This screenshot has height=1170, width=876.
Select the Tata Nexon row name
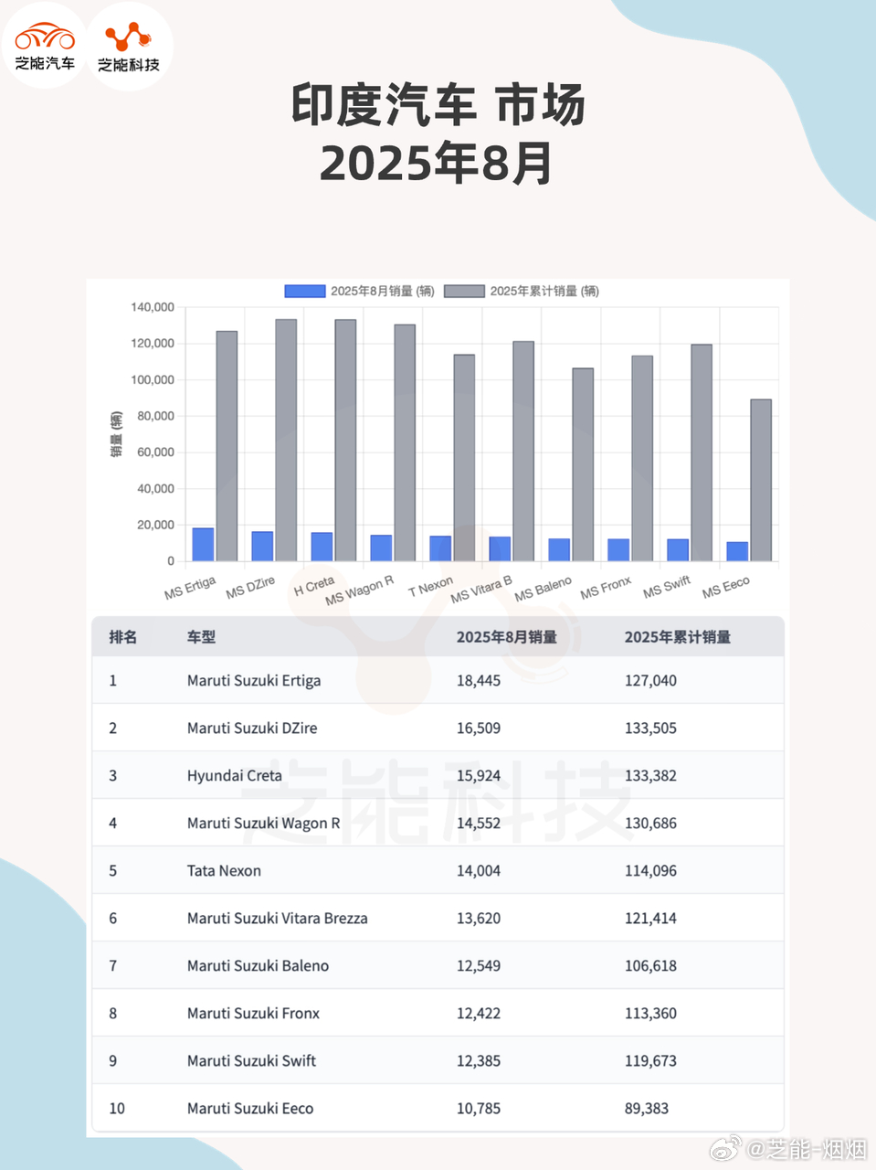224,871
